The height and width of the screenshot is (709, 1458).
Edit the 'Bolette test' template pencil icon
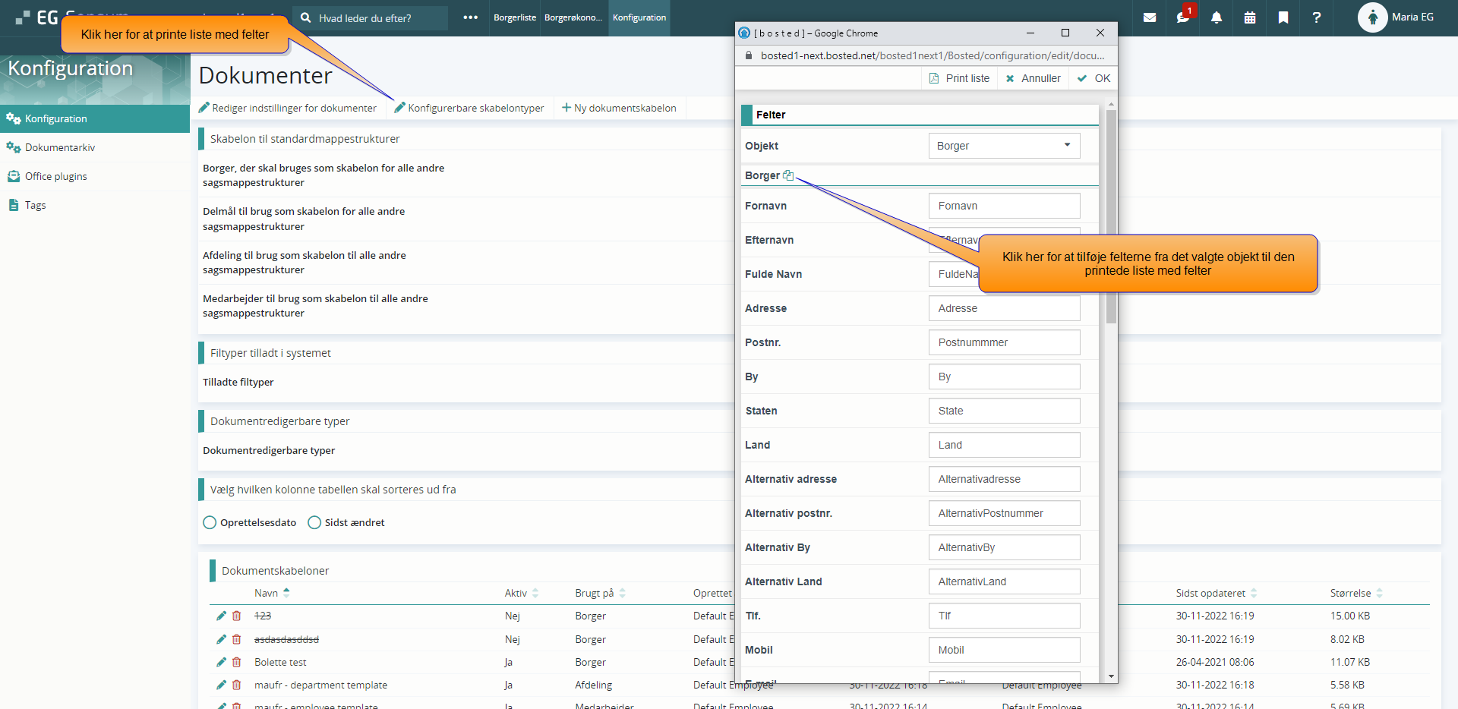(x=221, y=662)
